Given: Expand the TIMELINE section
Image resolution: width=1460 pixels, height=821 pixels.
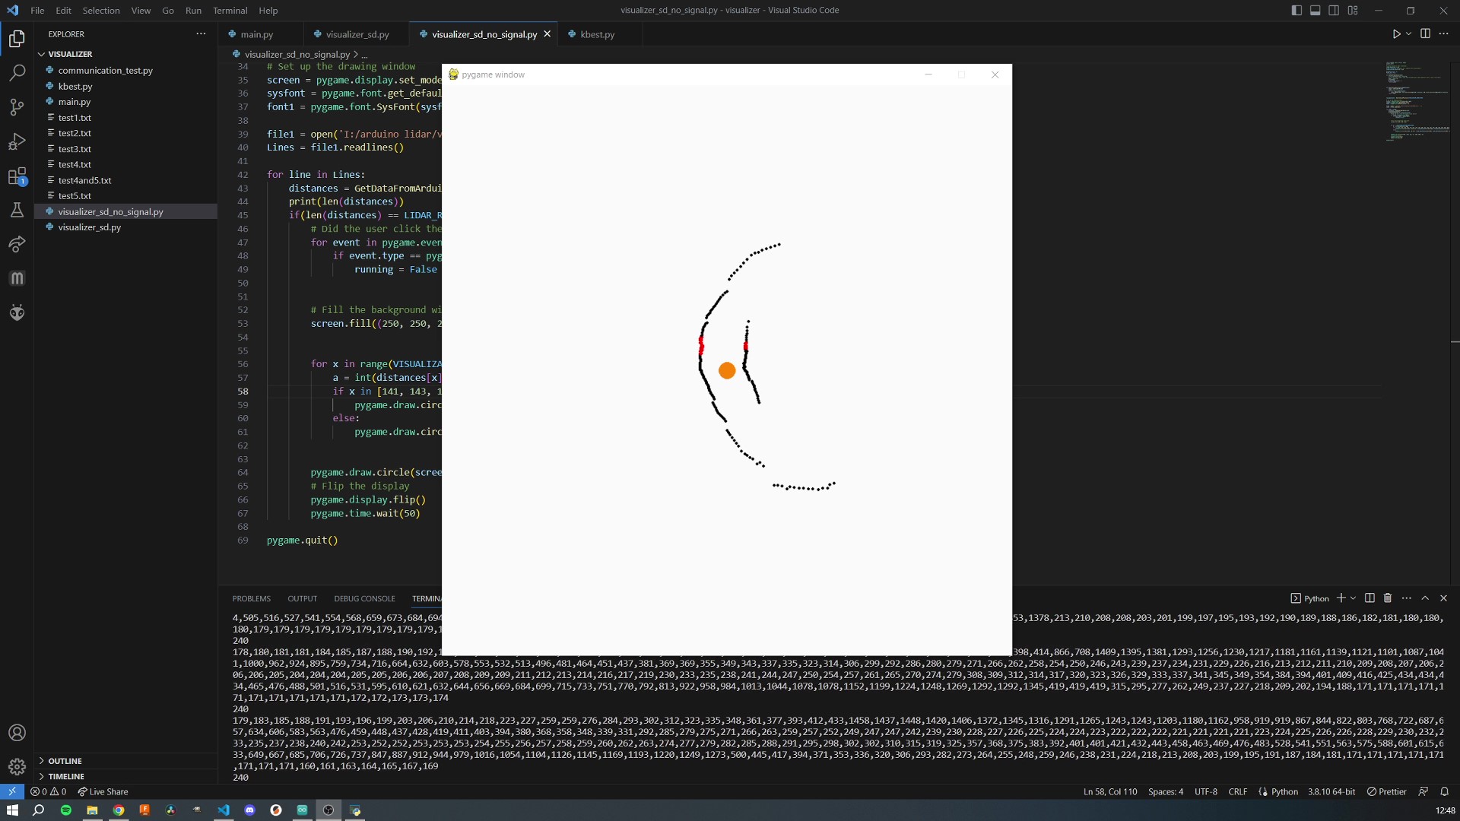Looking at the screenshot, I should point(66,776).
